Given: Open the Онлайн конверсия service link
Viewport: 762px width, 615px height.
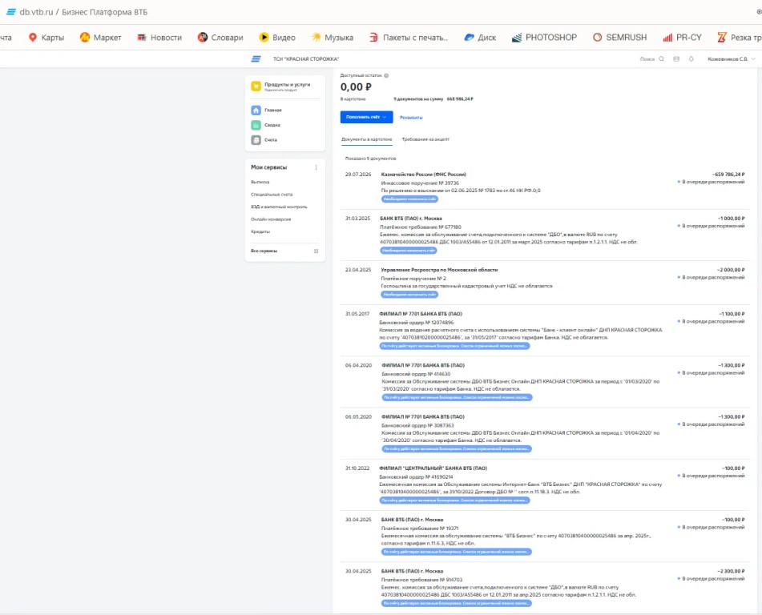Looking at the screenshot, I should [x=271, y=219].
